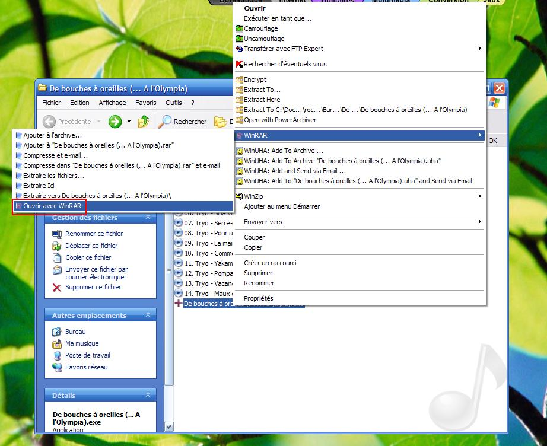Collapse the Autres emplacements panel
547x446 pixels.
tap(148, 316)
